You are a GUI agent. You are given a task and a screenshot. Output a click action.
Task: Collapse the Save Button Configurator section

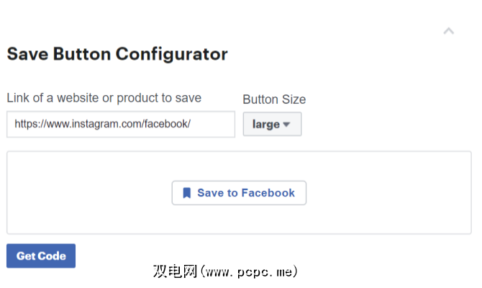tap(449, 31)
